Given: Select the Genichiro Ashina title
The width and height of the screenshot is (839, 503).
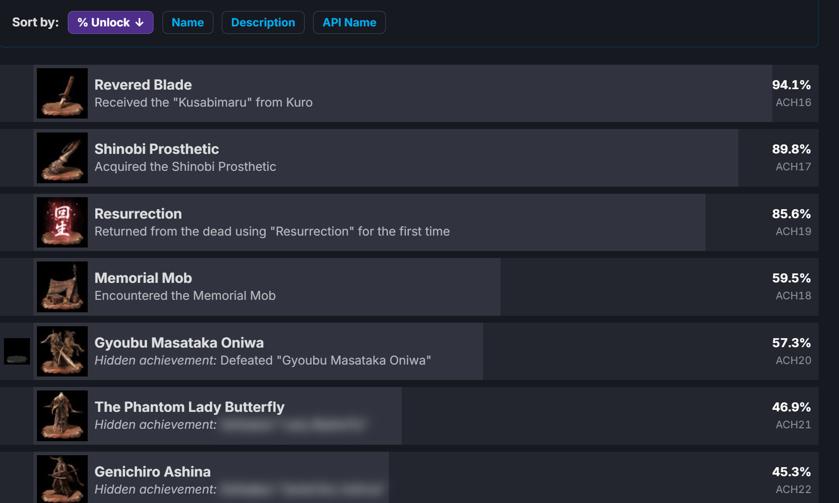Looking at the screenshot, I should tap(153, 472).
